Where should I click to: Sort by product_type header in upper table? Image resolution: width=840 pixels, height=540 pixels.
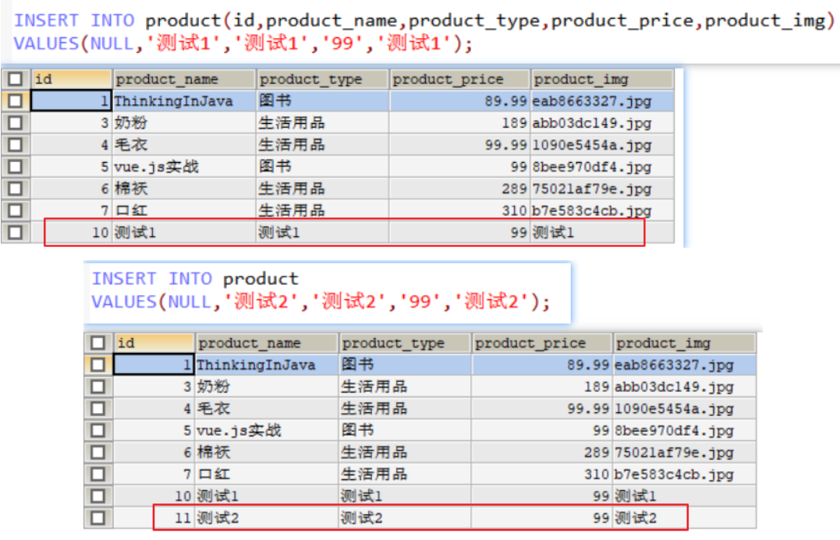pos(322,79)
